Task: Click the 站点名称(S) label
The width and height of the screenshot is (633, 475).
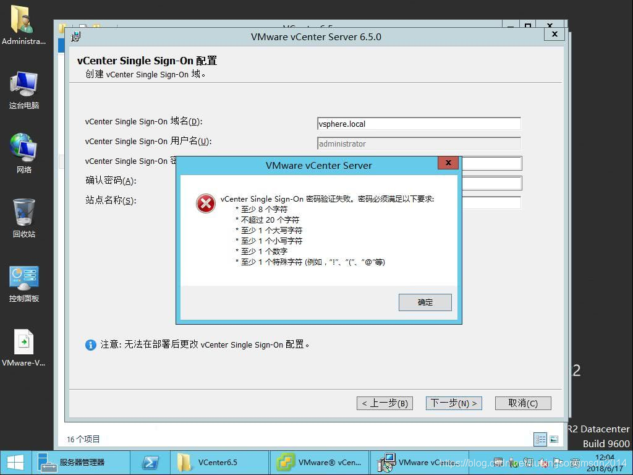Action: (111, 200)
